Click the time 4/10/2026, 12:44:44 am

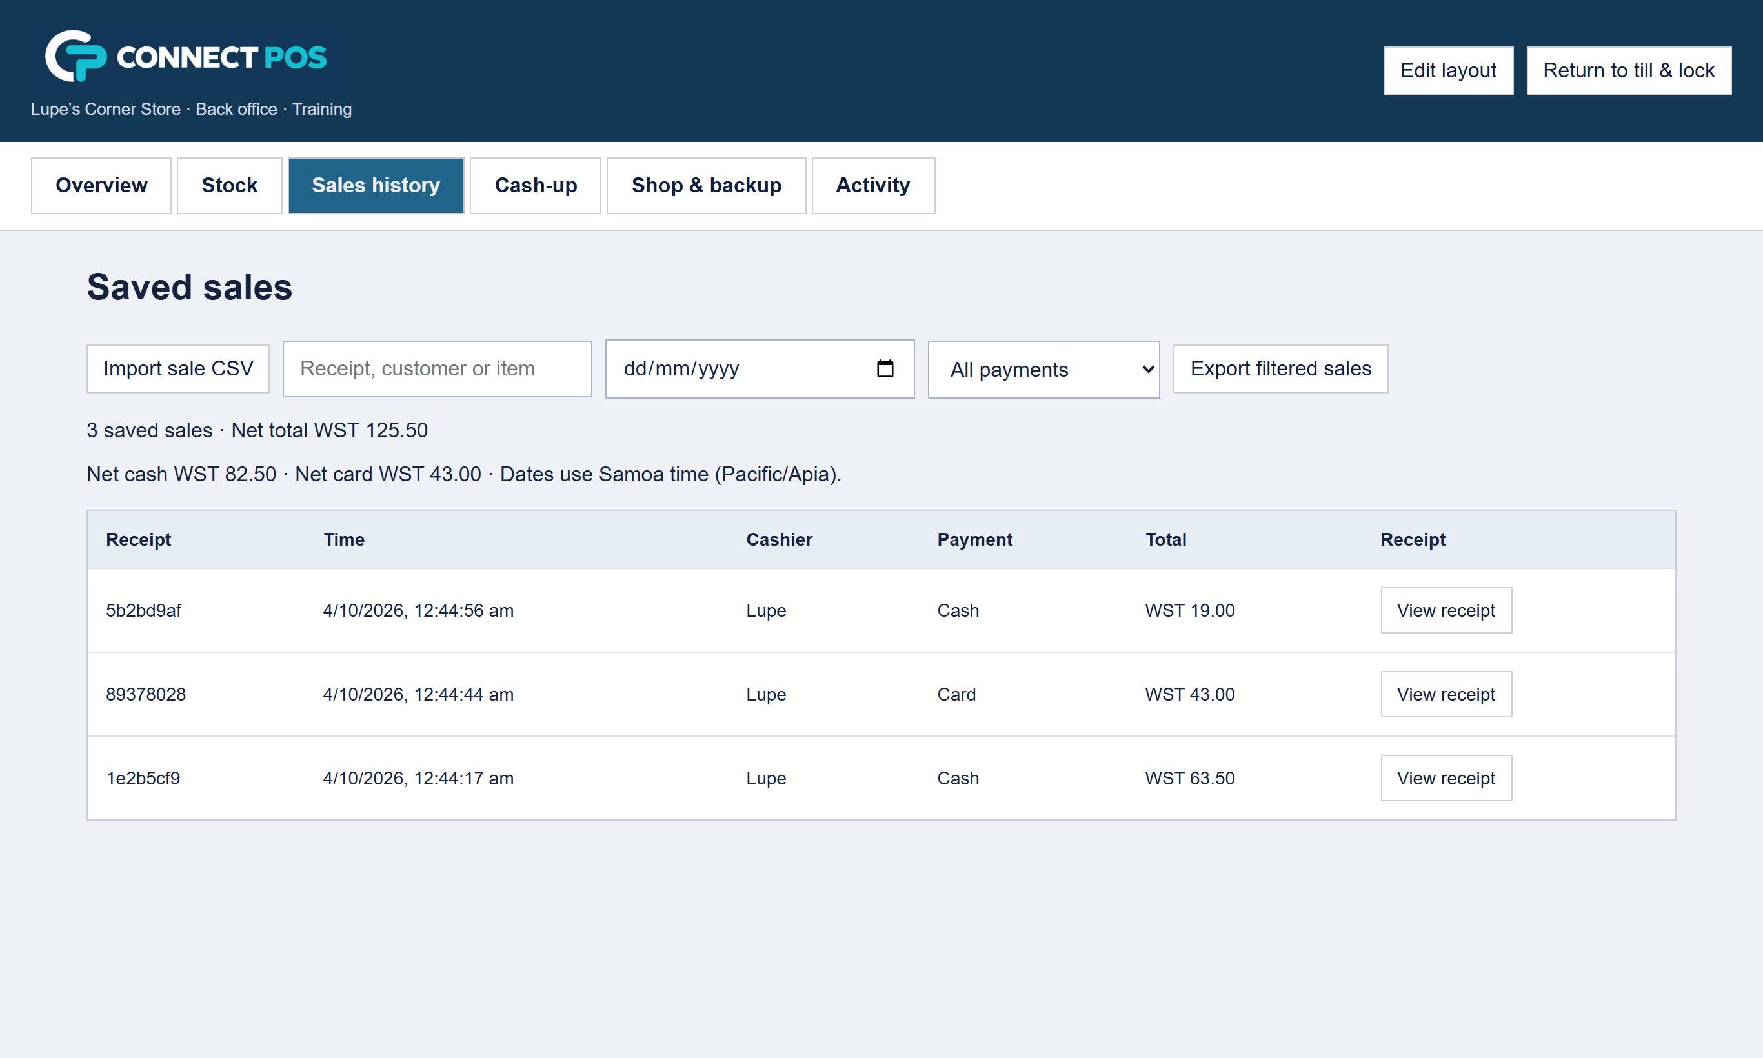pos(418,694)
